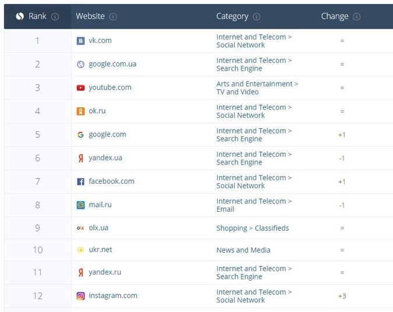The width and height of the screenshot is (393, 312).
Task: Click the vk.com favicon icon
Action: tap(81, 41)
